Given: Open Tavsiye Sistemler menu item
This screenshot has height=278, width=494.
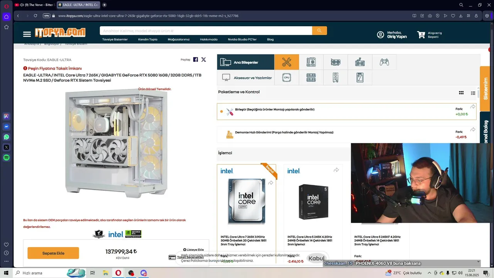Looking at the screenshot, I should [115, 39].
